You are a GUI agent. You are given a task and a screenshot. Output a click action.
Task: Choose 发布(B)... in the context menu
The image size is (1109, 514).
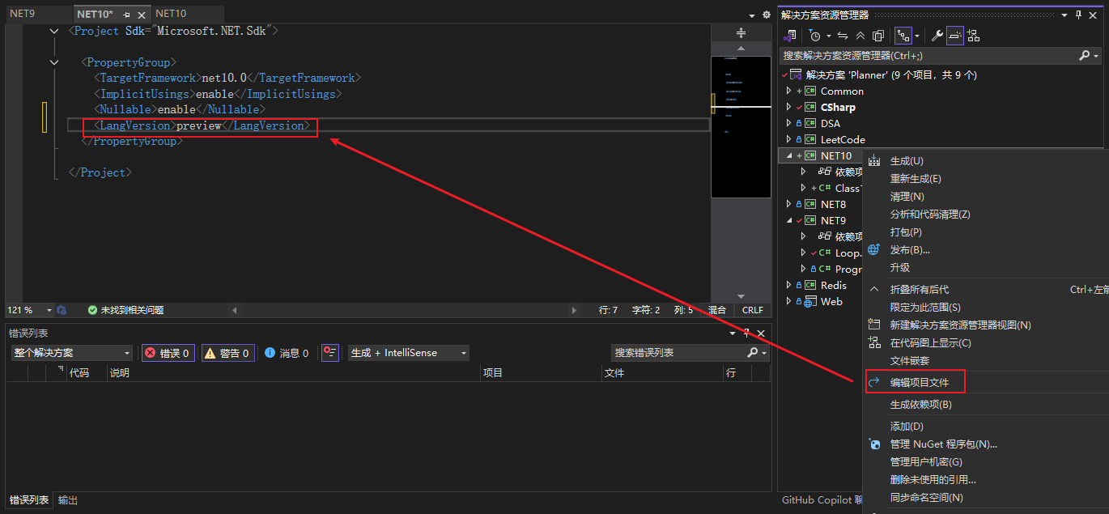click(910, 250)
